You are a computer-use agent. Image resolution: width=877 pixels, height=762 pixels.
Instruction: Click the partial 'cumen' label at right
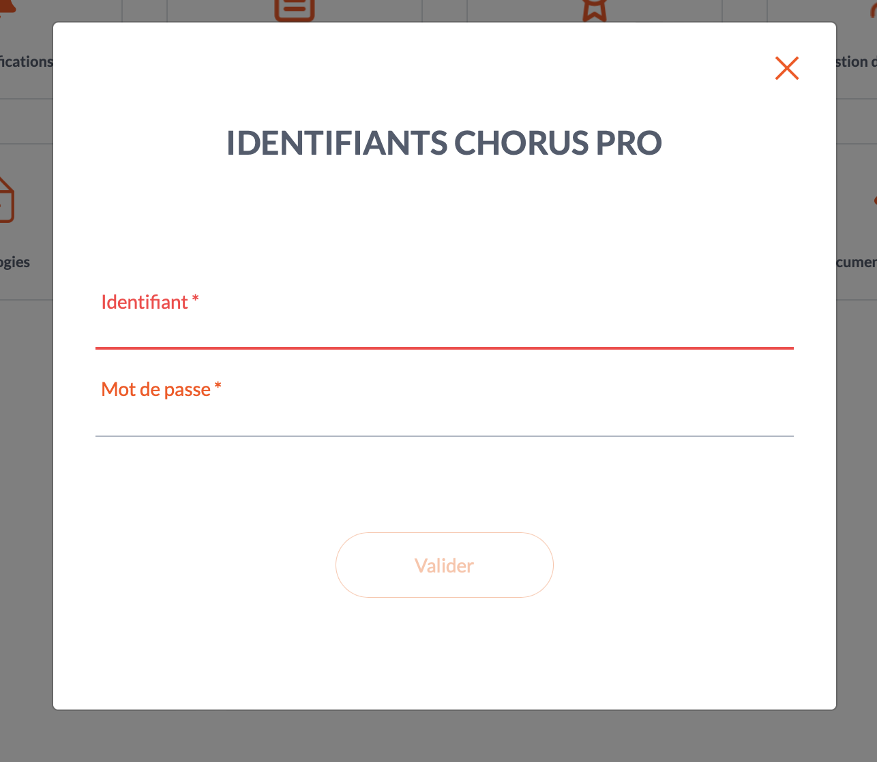pos(857,262)
